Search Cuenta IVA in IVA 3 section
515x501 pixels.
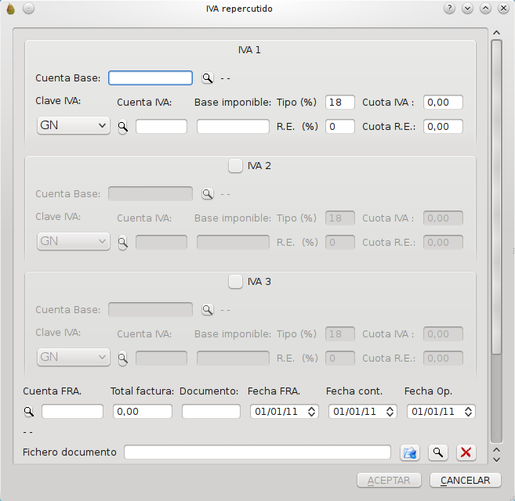coord(123,359)
